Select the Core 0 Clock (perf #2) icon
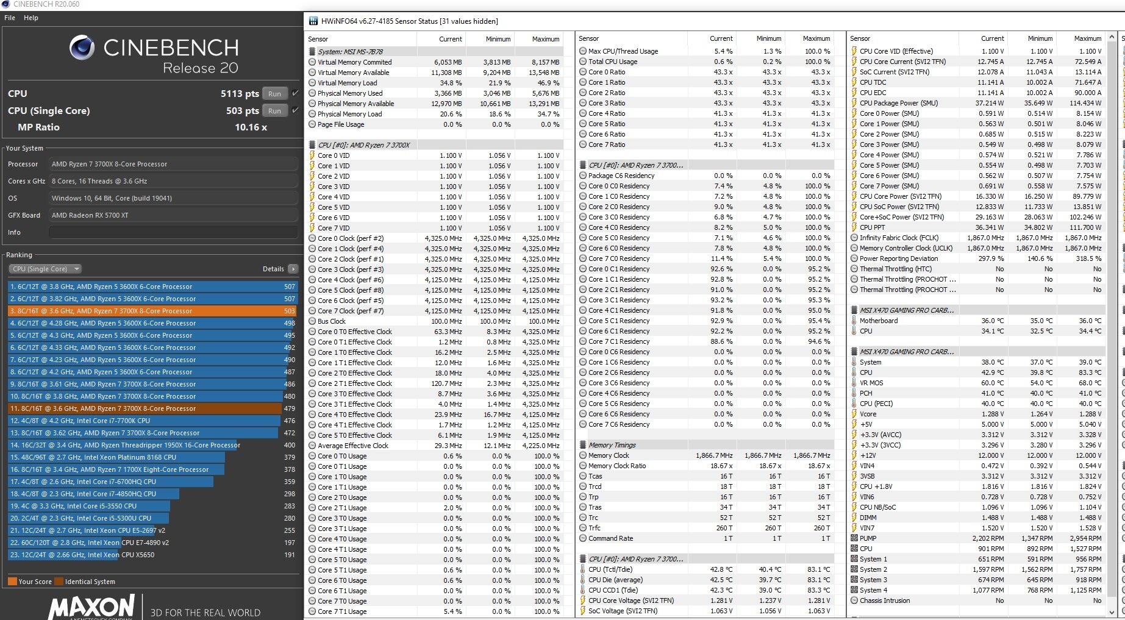This screenshot has width=1125, height=620. point(312,238)
